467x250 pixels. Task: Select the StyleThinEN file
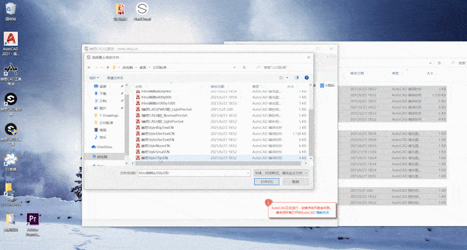click(x=221, y=158)
